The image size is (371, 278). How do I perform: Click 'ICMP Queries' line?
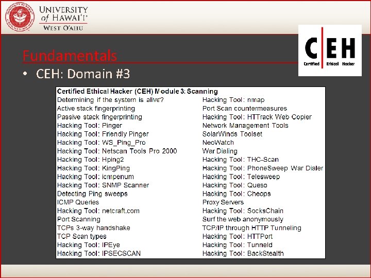(78, 202)
